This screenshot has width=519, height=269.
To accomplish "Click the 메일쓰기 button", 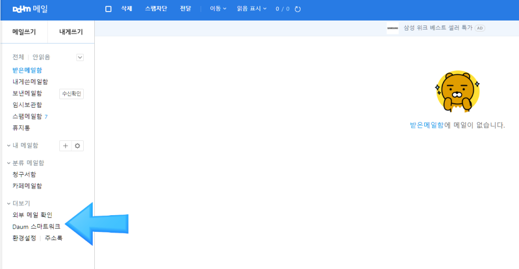I will tap(24, 32).
